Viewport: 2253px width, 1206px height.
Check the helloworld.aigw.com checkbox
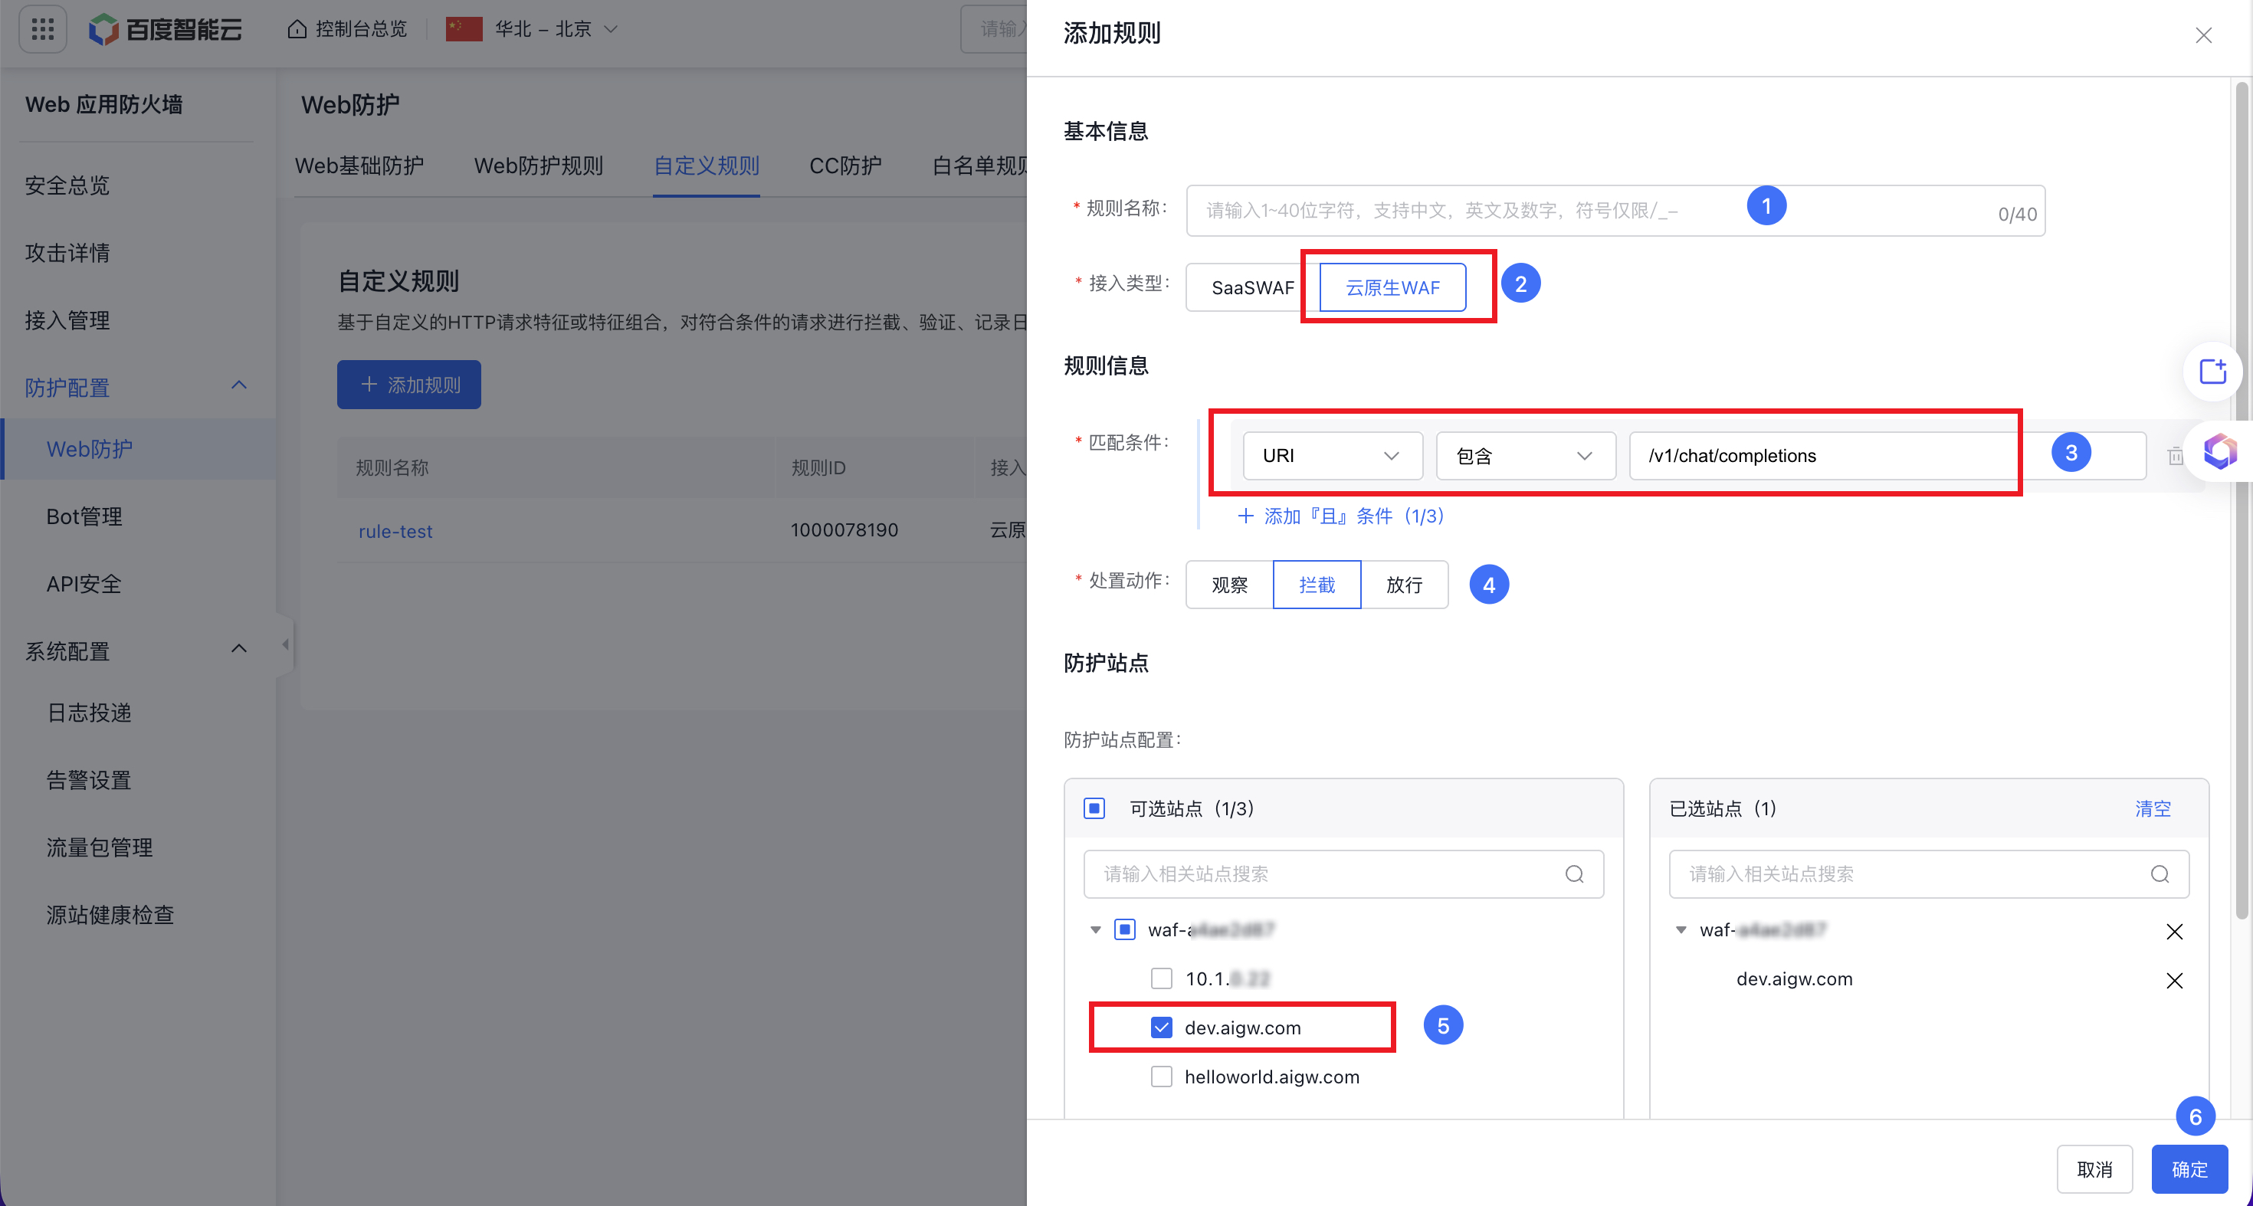[x=1162, y=1077]
